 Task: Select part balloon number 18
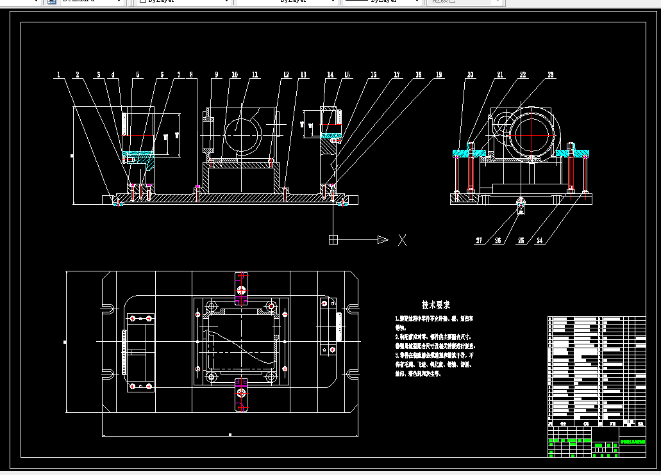click(x=419, y=74)
